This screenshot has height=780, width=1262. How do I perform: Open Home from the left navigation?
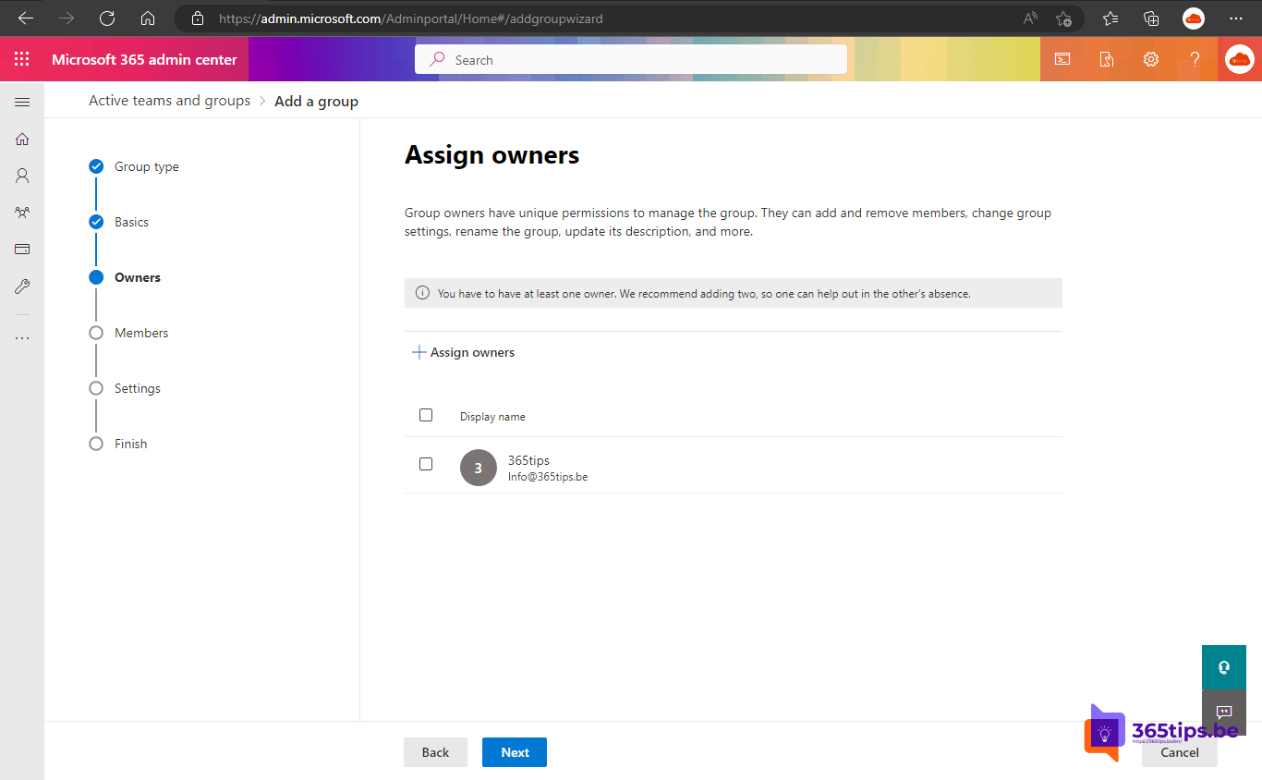[22, 139]
